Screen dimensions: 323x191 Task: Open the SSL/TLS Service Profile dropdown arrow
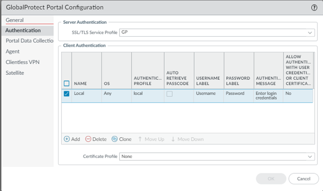click(310, 33)
